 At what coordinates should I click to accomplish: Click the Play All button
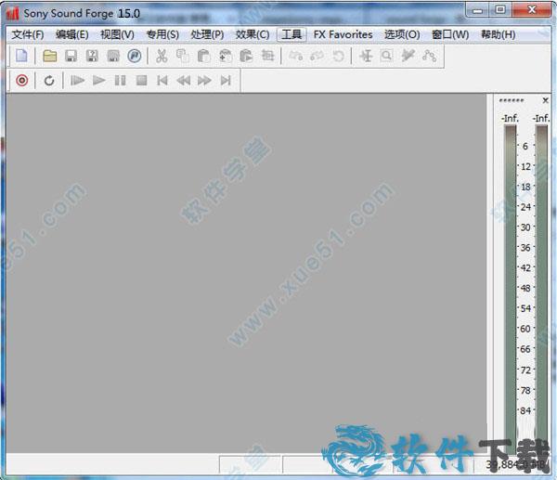(x=77, y=81)
